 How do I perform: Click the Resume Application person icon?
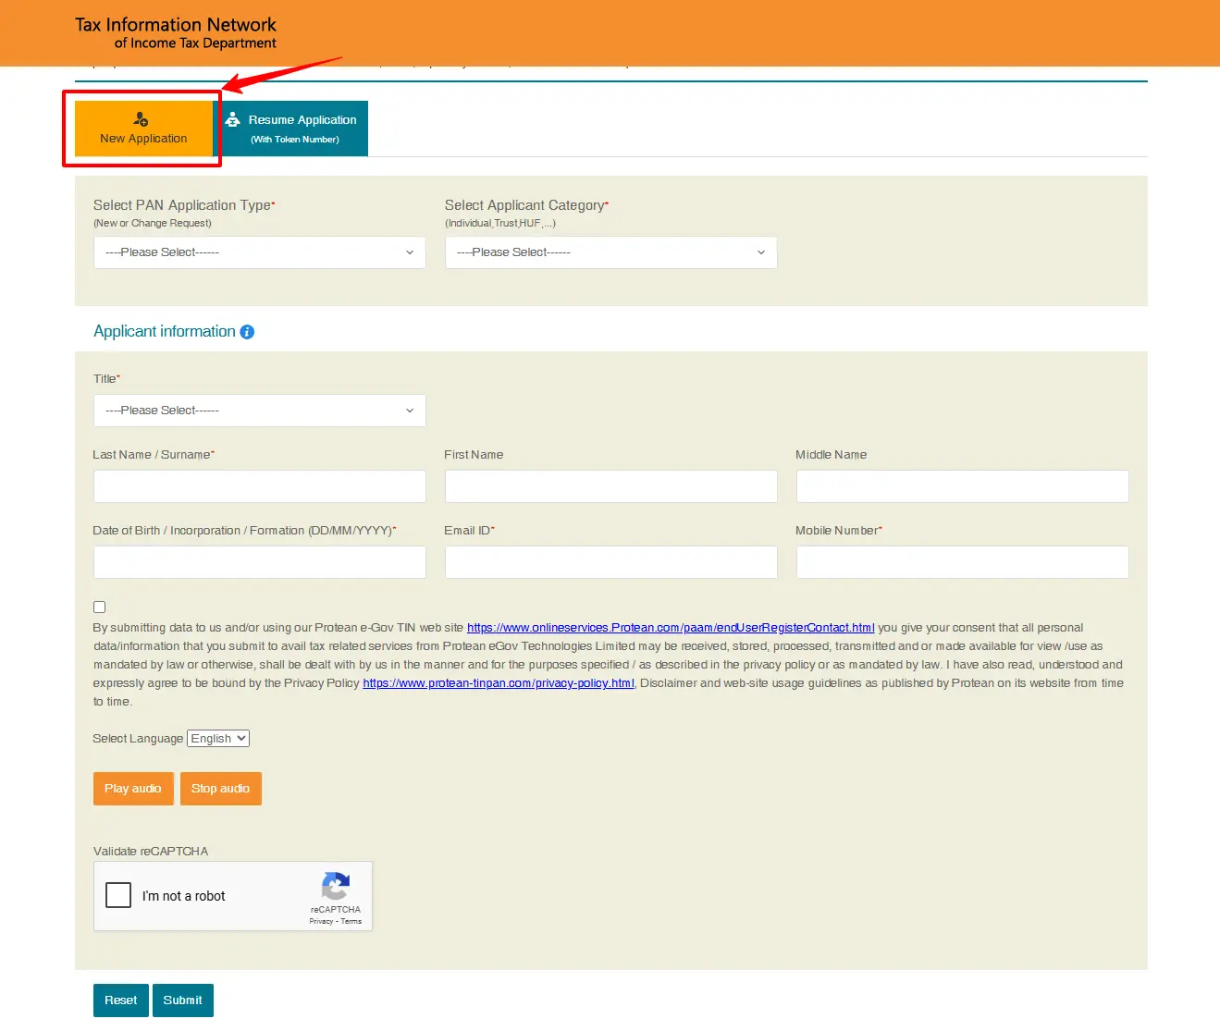click(233, 120)
